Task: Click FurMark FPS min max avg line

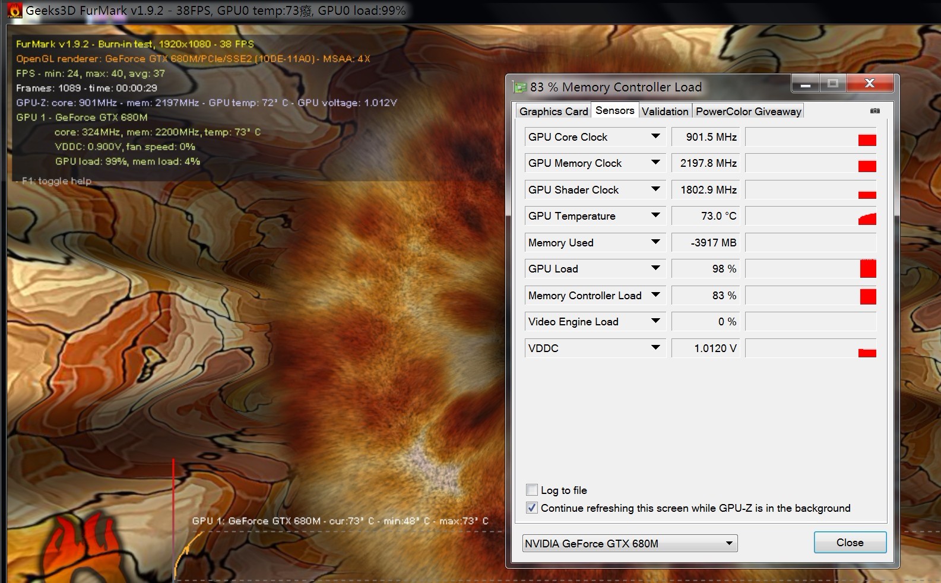Action: [x=90, y=74]
